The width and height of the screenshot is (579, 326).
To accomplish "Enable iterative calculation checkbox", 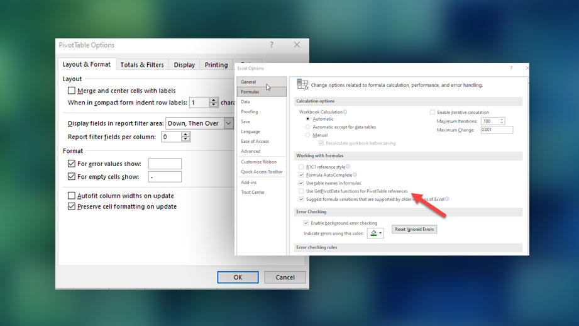I will point(433,112).
